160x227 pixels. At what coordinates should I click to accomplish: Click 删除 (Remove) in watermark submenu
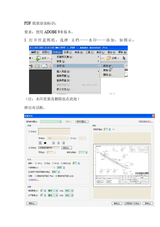coord(112,75)
